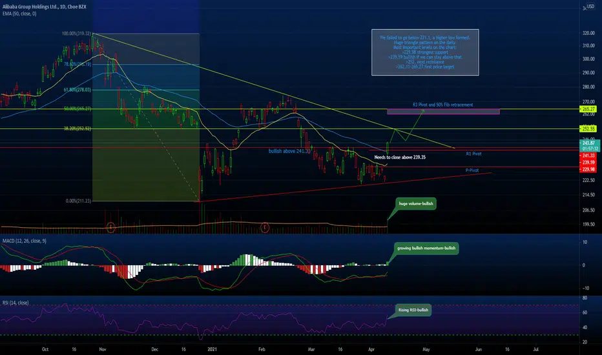This screenshot has height=355, width=602.
Task: Click the May label on time axis
Action: [x=426, y=350]
